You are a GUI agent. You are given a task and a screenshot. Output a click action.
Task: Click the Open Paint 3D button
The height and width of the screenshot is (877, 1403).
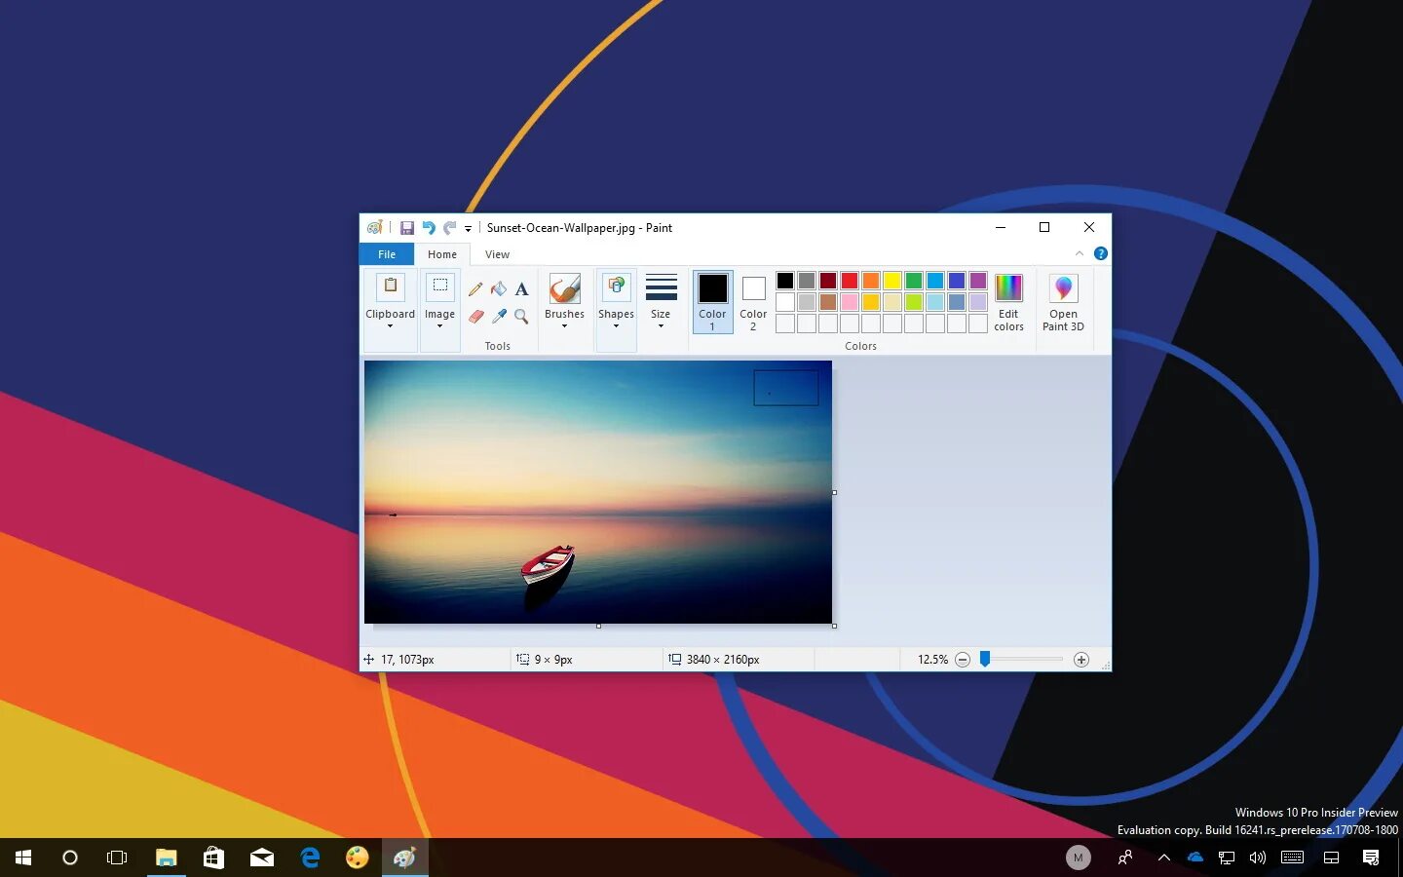click(1063, 303)
